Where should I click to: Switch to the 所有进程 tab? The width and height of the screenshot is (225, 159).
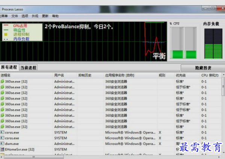pyautogui.click(x=9, y=67)
